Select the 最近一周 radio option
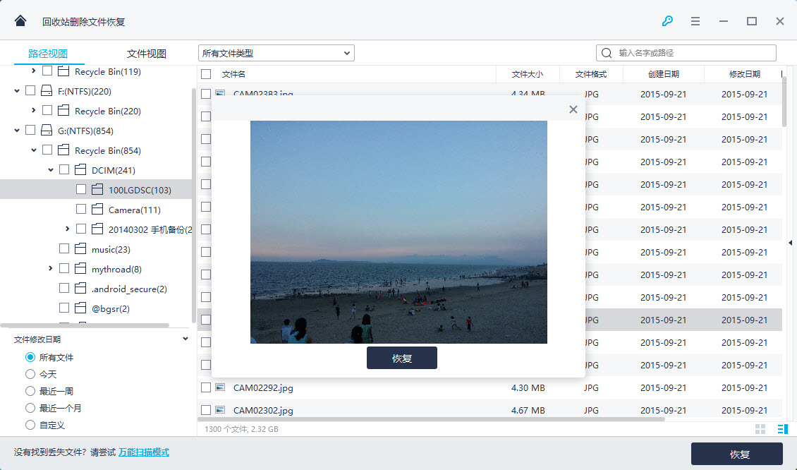 coord(30,391)
